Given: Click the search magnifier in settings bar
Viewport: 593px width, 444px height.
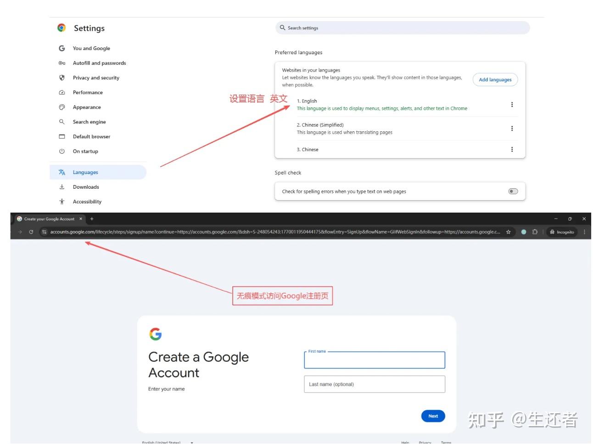Looking at the screenshot, I should tap(283, 28).
